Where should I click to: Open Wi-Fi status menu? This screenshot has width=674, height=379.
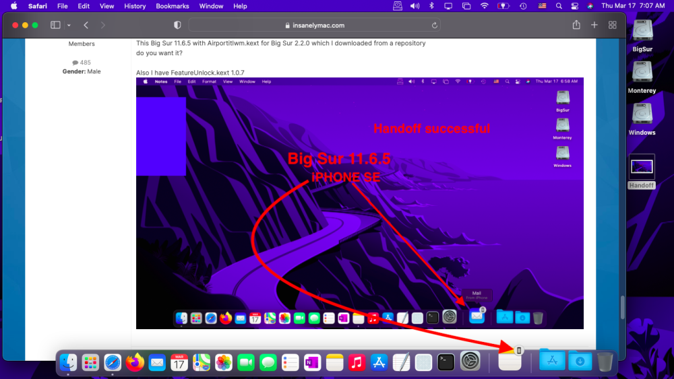pyautogui.click(x=485, y=6)
